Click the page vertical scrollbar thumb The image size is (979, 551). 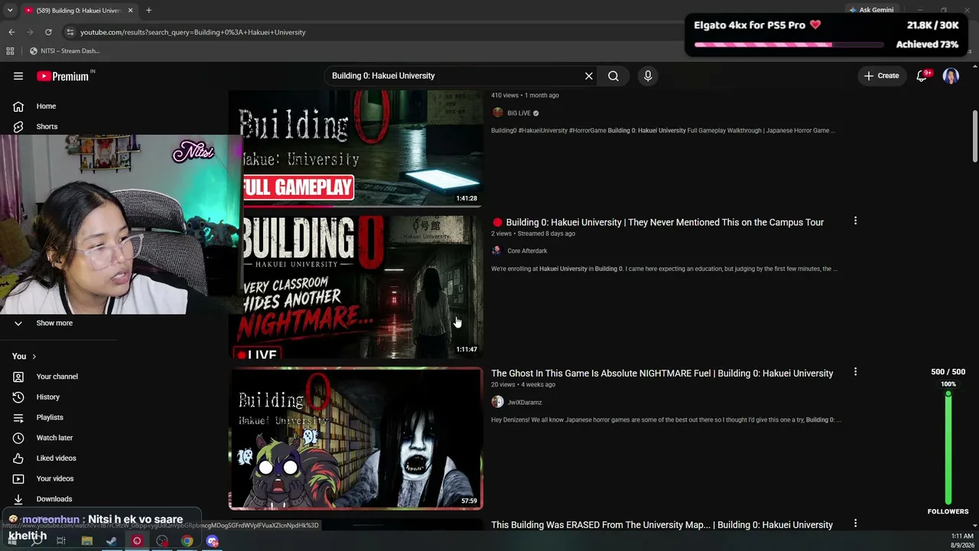pyautogui.click(x=975, y=136)
